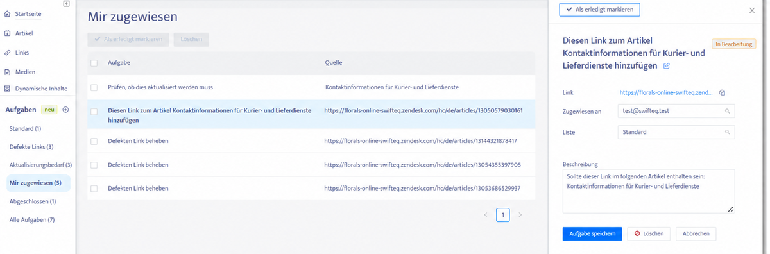Open the 'Zugewiesen an' dropdown field
770x254 pixels.
tap(677, 111)
